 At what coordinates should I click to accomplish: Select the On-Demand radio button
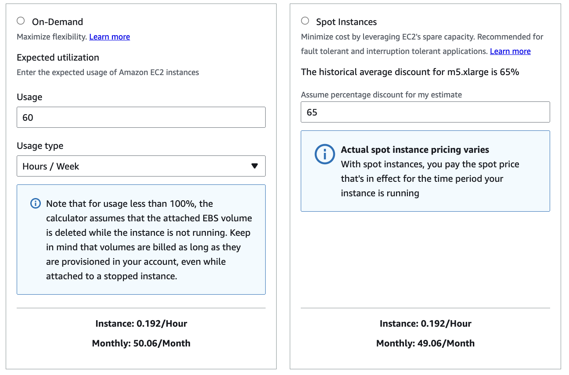(x=21, y=21)
